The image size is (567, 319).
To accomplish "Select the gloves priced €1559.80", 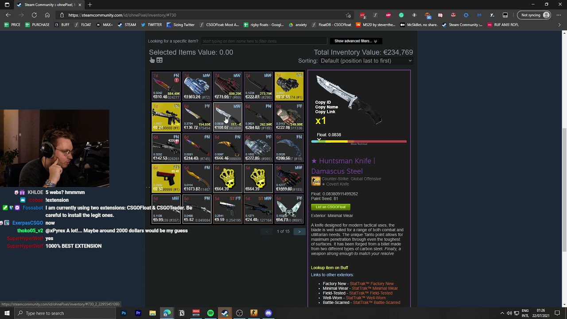I will pyautogui.click(x=289, y=179).
